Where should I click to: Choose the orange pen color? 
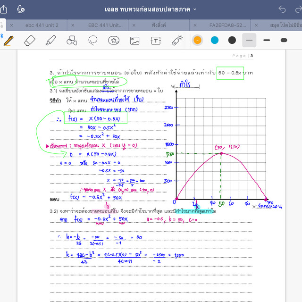[197, 40]
